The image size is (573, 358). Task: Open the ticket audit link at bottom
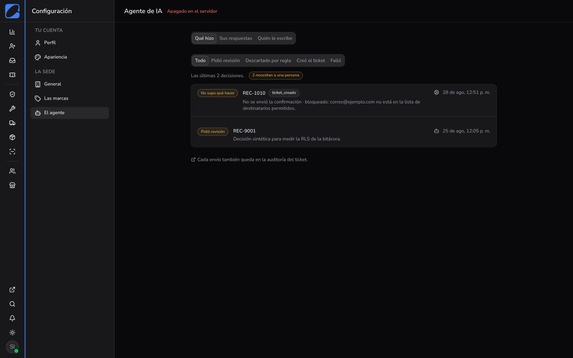point(249,160)
